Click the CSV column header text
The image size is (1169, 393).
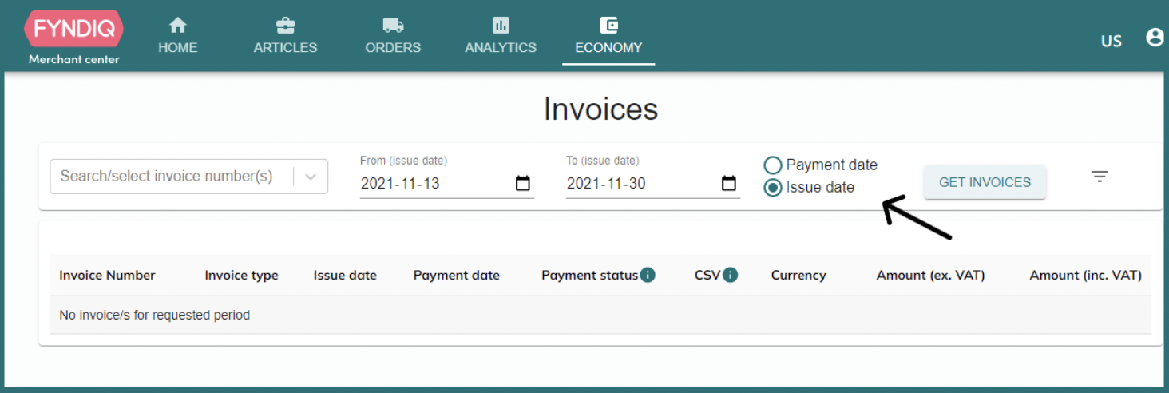tap(707, 275)
